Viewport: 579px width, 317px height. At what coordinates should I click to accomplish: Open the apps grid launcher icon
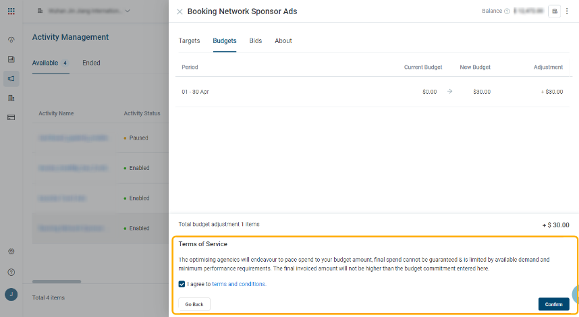click(x=11, y=11)
